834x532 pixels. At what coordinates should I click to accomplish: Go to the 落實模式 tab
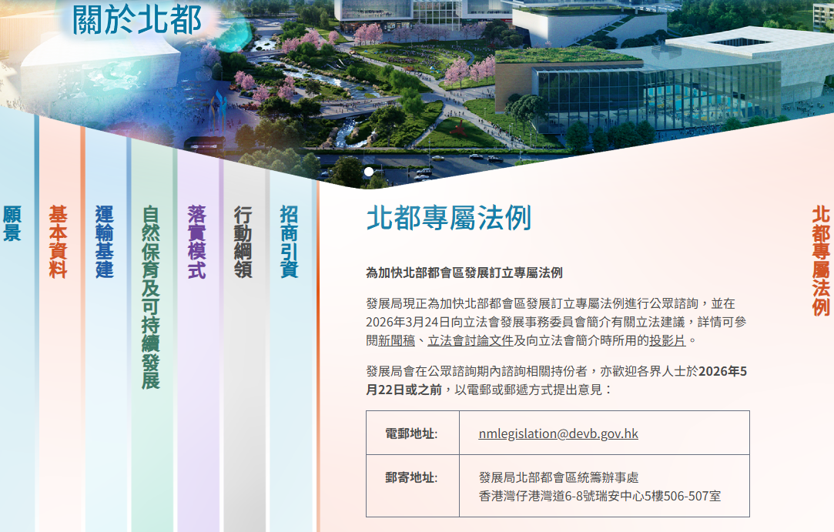coord(197,241)
